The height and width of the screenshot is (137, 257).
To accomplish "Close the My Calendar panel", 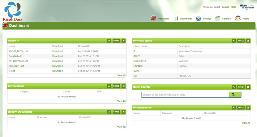I will coord(123,86).
